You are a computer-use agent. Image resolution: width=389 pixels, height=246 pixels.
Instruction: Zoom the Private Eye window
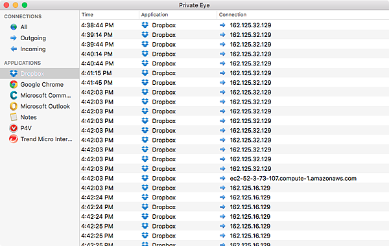pos(25,5)
